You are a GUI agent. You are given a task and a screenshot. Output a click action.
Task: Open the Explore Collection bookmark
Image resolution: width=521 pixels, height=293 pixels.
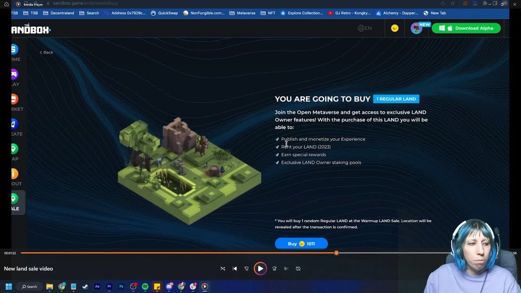tap(302, 13)
